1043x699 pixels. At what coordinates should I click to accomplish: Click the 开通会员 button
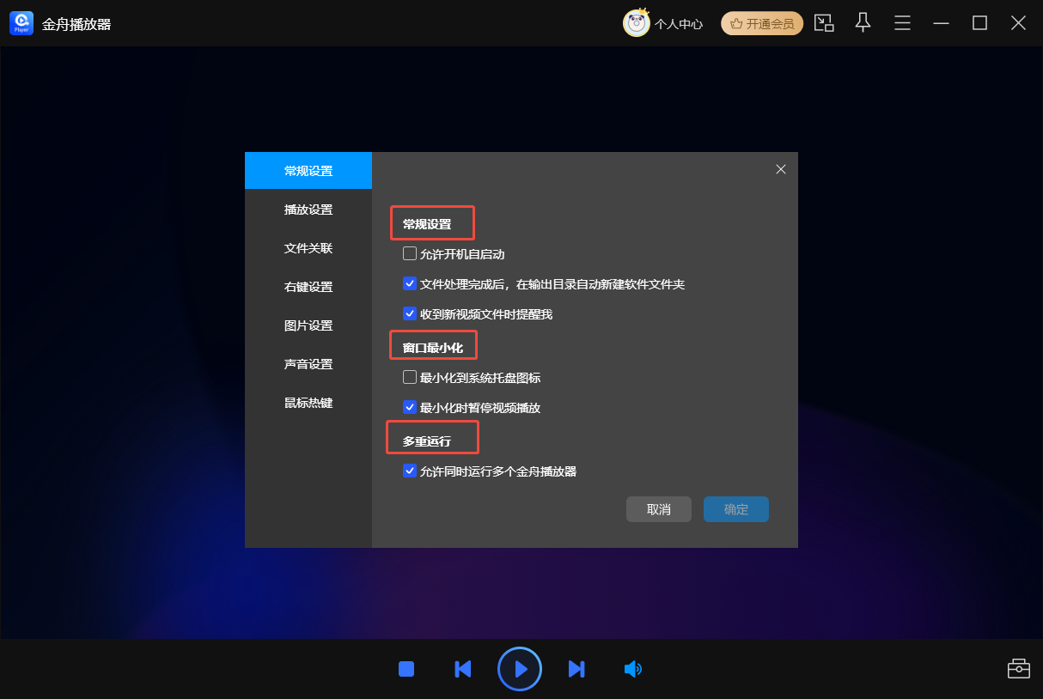click(762, 23)
